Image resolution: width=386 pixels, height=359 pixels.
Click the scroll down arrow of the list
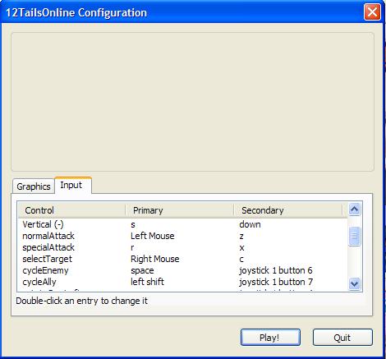pos(354,283)
